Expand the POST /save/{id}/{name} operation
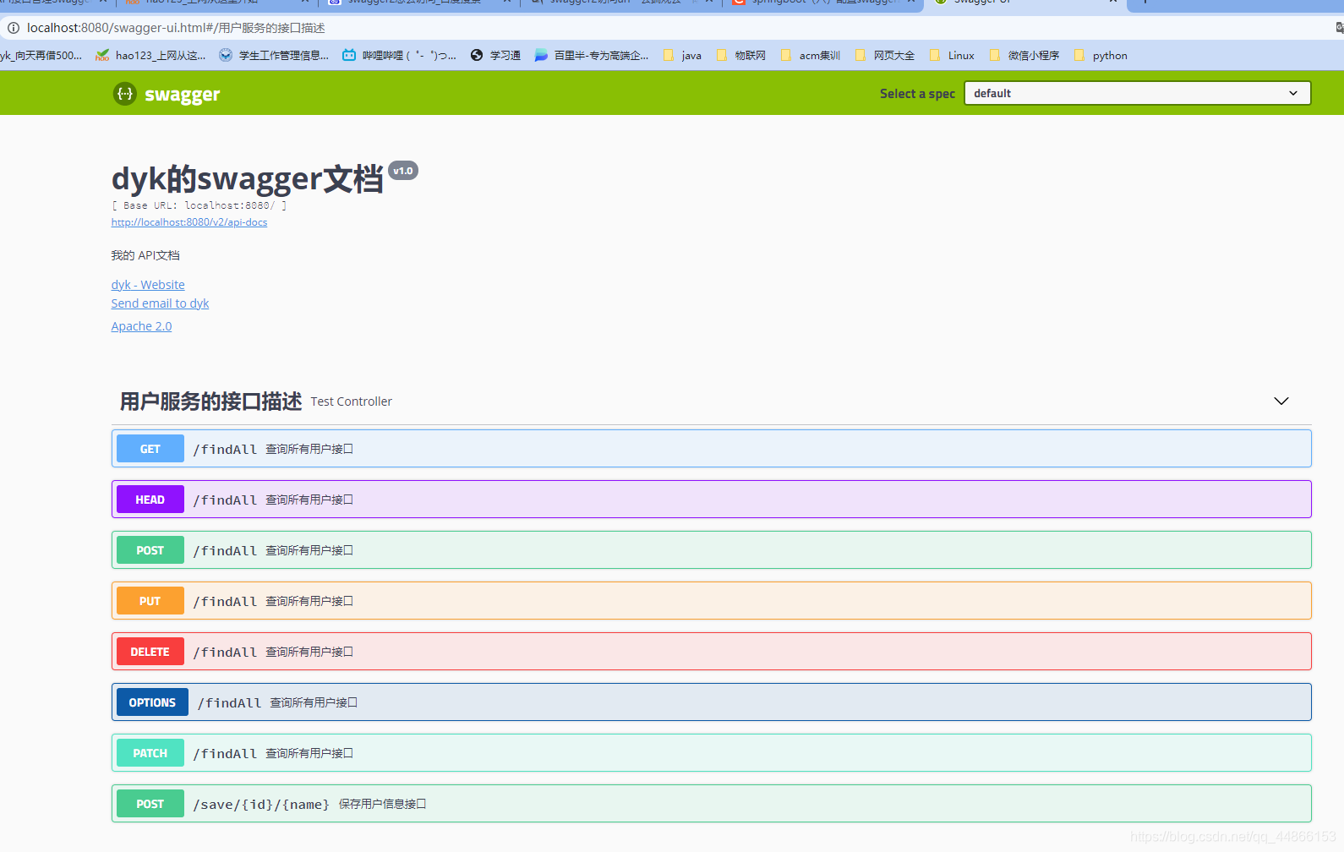This screenshot has height=852, width=1344. point(711,804)
